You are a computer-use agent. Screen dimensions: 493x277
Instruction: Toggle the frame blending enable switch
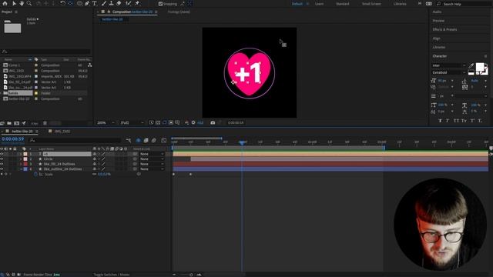[146, 140]
